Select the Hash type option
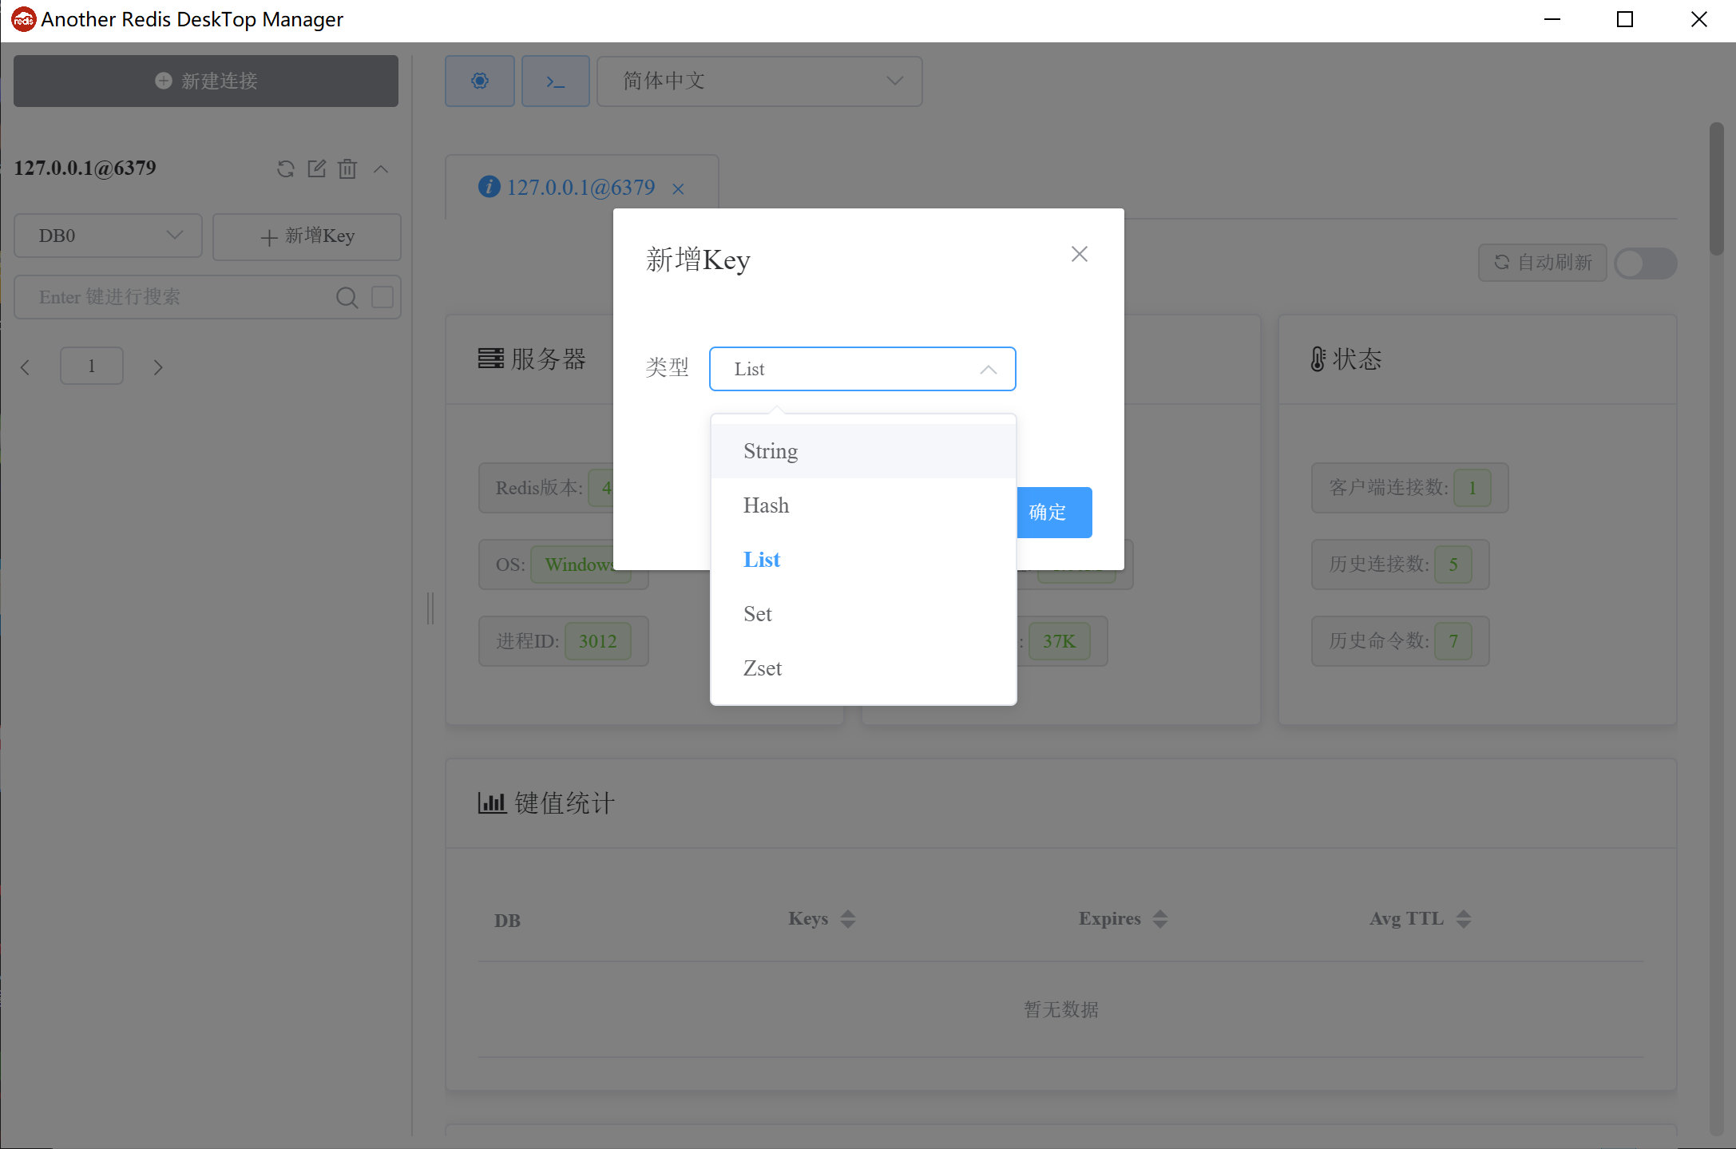 pos(767,505)
